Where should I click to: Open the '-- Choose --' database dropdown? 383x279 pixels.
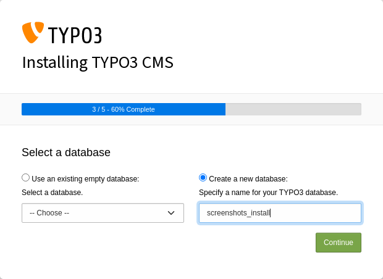103,213
